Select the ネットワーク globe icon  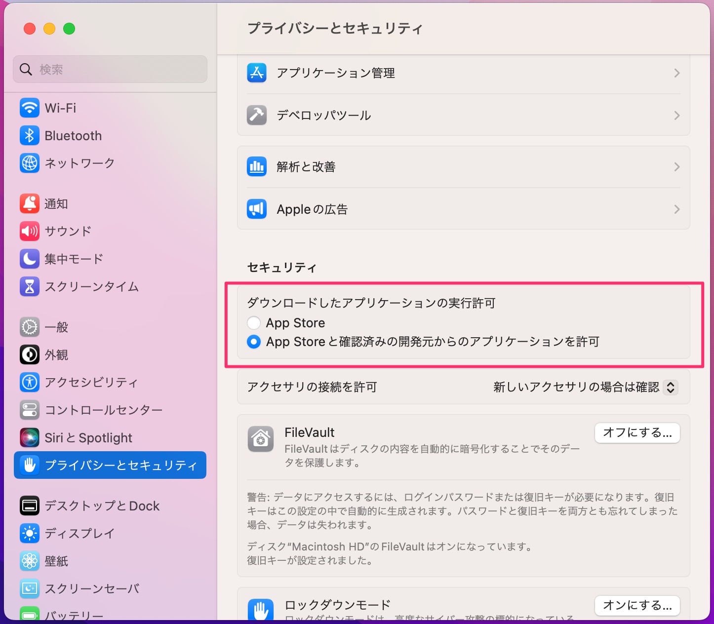[x=30, y=163]
